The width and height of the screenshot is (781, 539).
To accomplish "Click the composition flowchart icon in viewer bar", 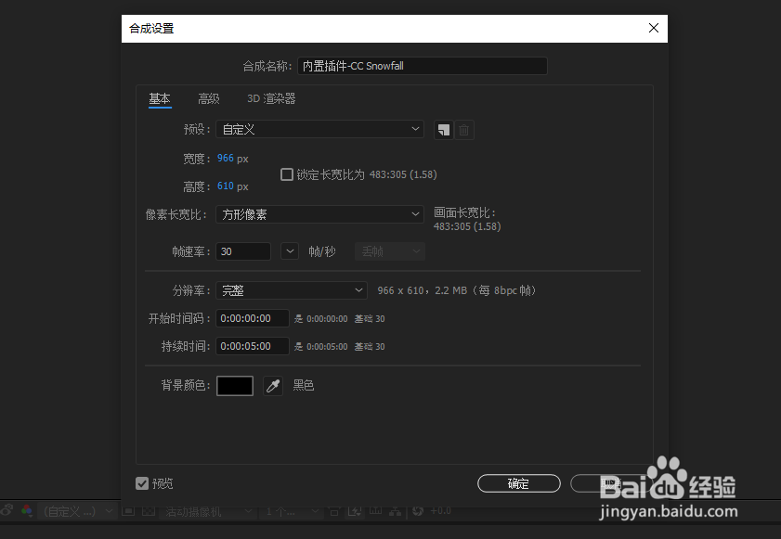I will [x=396, y=510].
